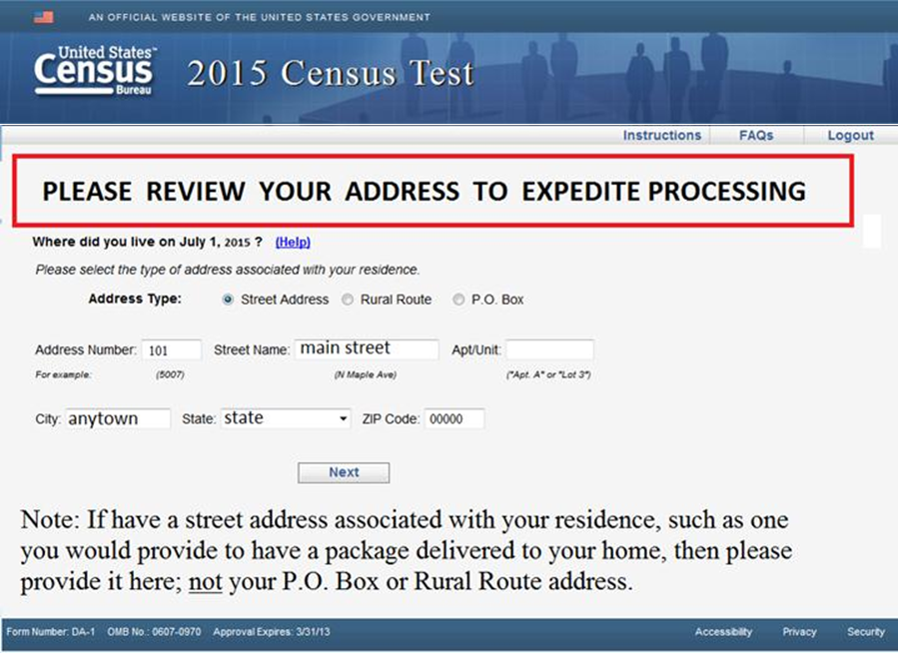Screen dimensions: 898x653
Task: Click 'Form Number: DA-1' in footer
Action: (50, 632)
